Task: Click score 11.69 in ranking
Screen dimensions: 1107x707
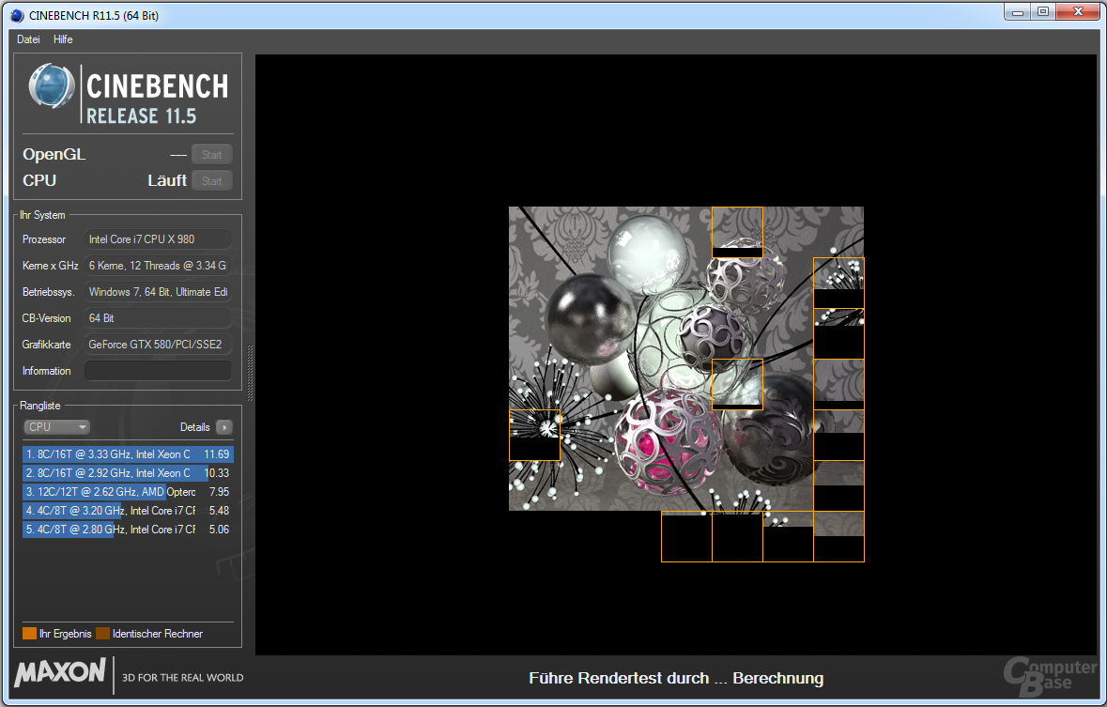Action: (216, 454)
